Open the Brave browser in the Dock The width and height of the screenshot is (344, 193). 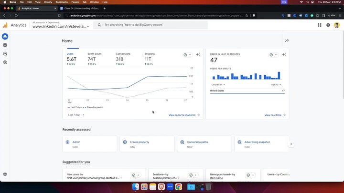tap(161, 187)
